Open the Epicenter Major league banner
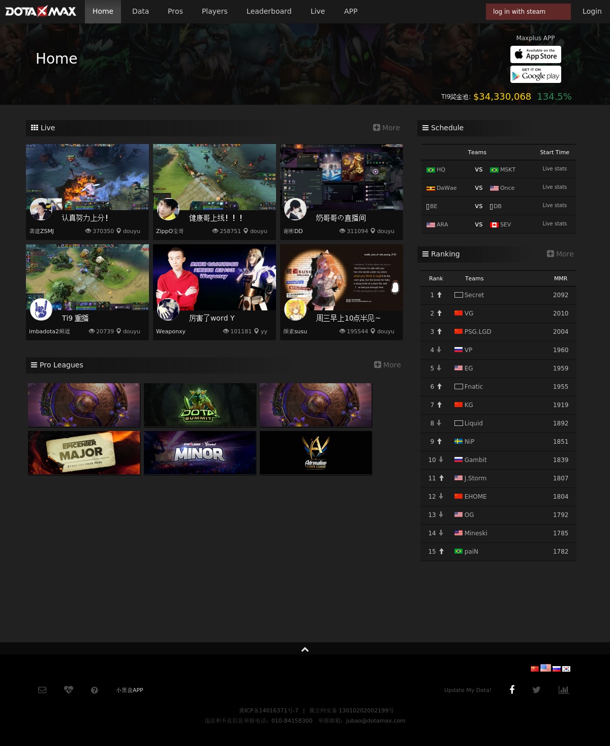The width and height of the screenshot is (610, 746). [x=84, y=453]
